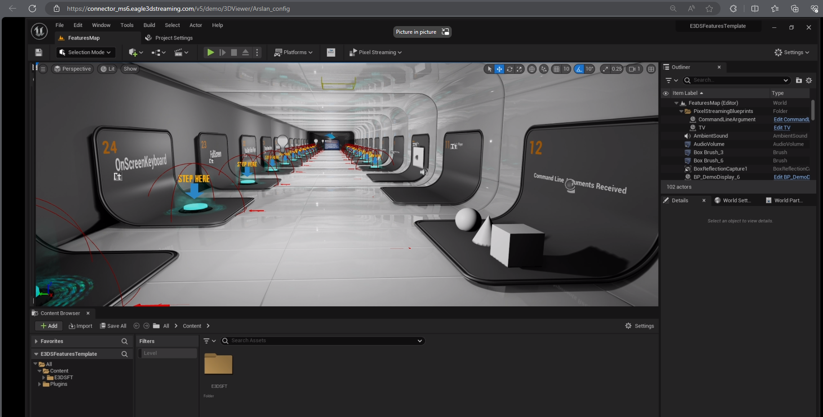
Task: Toggle surface snapping icon
Action: [544, 69]
